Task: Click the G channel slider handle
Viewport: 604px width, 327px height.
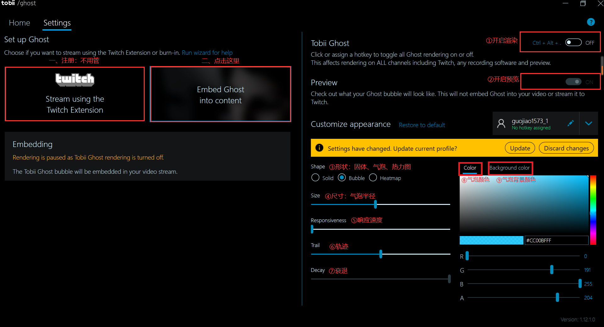Action: [552, 270]
